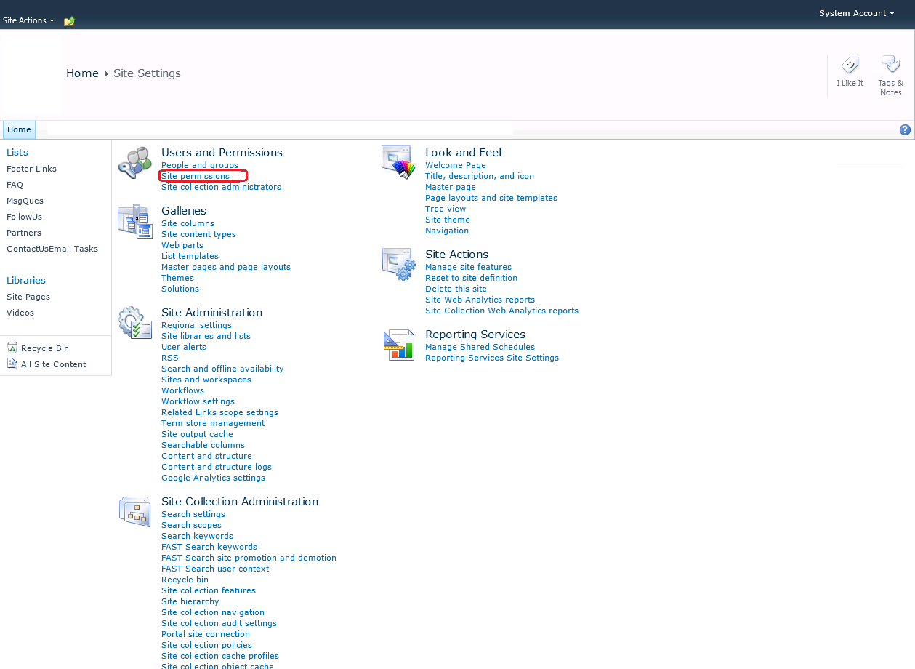Click the Site Actions gear section icon

(x=399, y=263)
